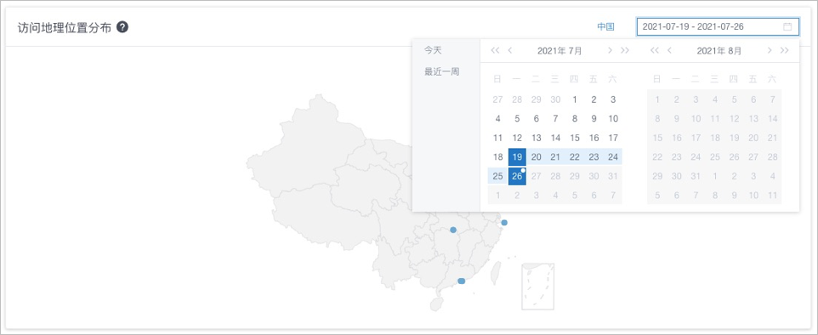Screen dimensions: 818x335
Task: Go to previous year in the July panel
Action: click(495, 51)
